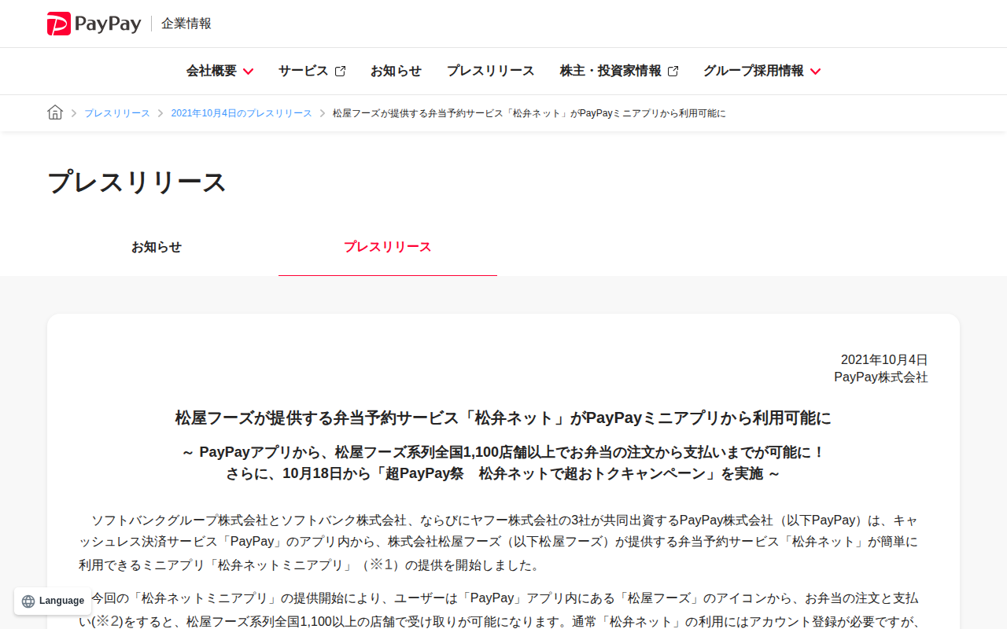The width and height of the screenshot is (1007, 629).
Task: Click the PayPay logo
Action: [94, 24]
